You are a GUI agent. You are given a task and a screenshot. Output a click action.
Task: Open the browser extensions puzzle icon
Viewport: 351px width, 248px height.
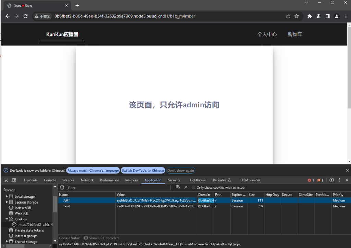[310, 16]
